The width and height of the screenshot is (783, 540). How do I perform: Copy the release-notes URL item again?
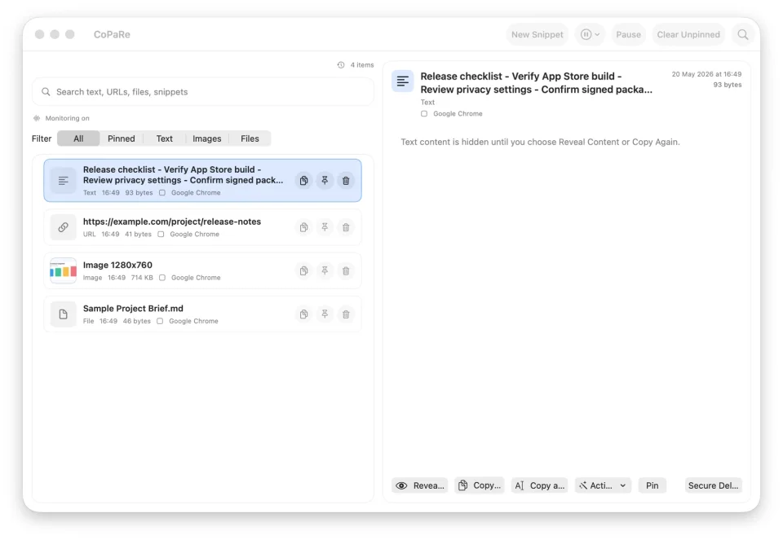coord(303,227)
